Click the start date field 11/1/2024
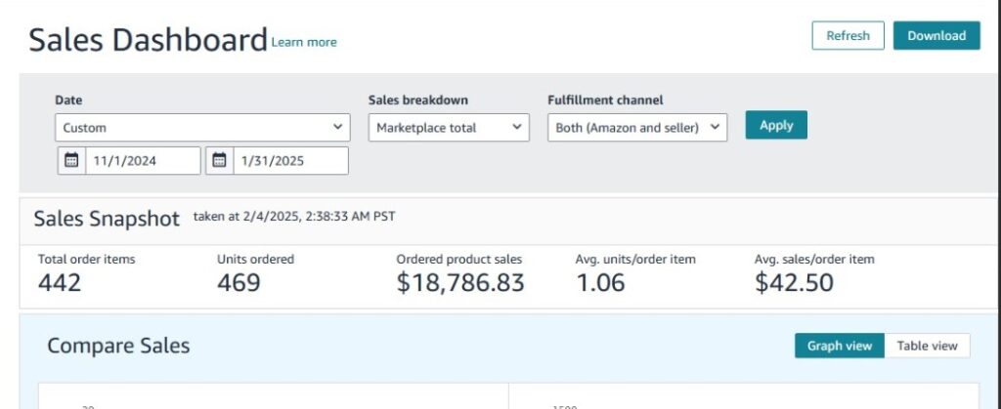1001x409 pixels. point(142,160)
